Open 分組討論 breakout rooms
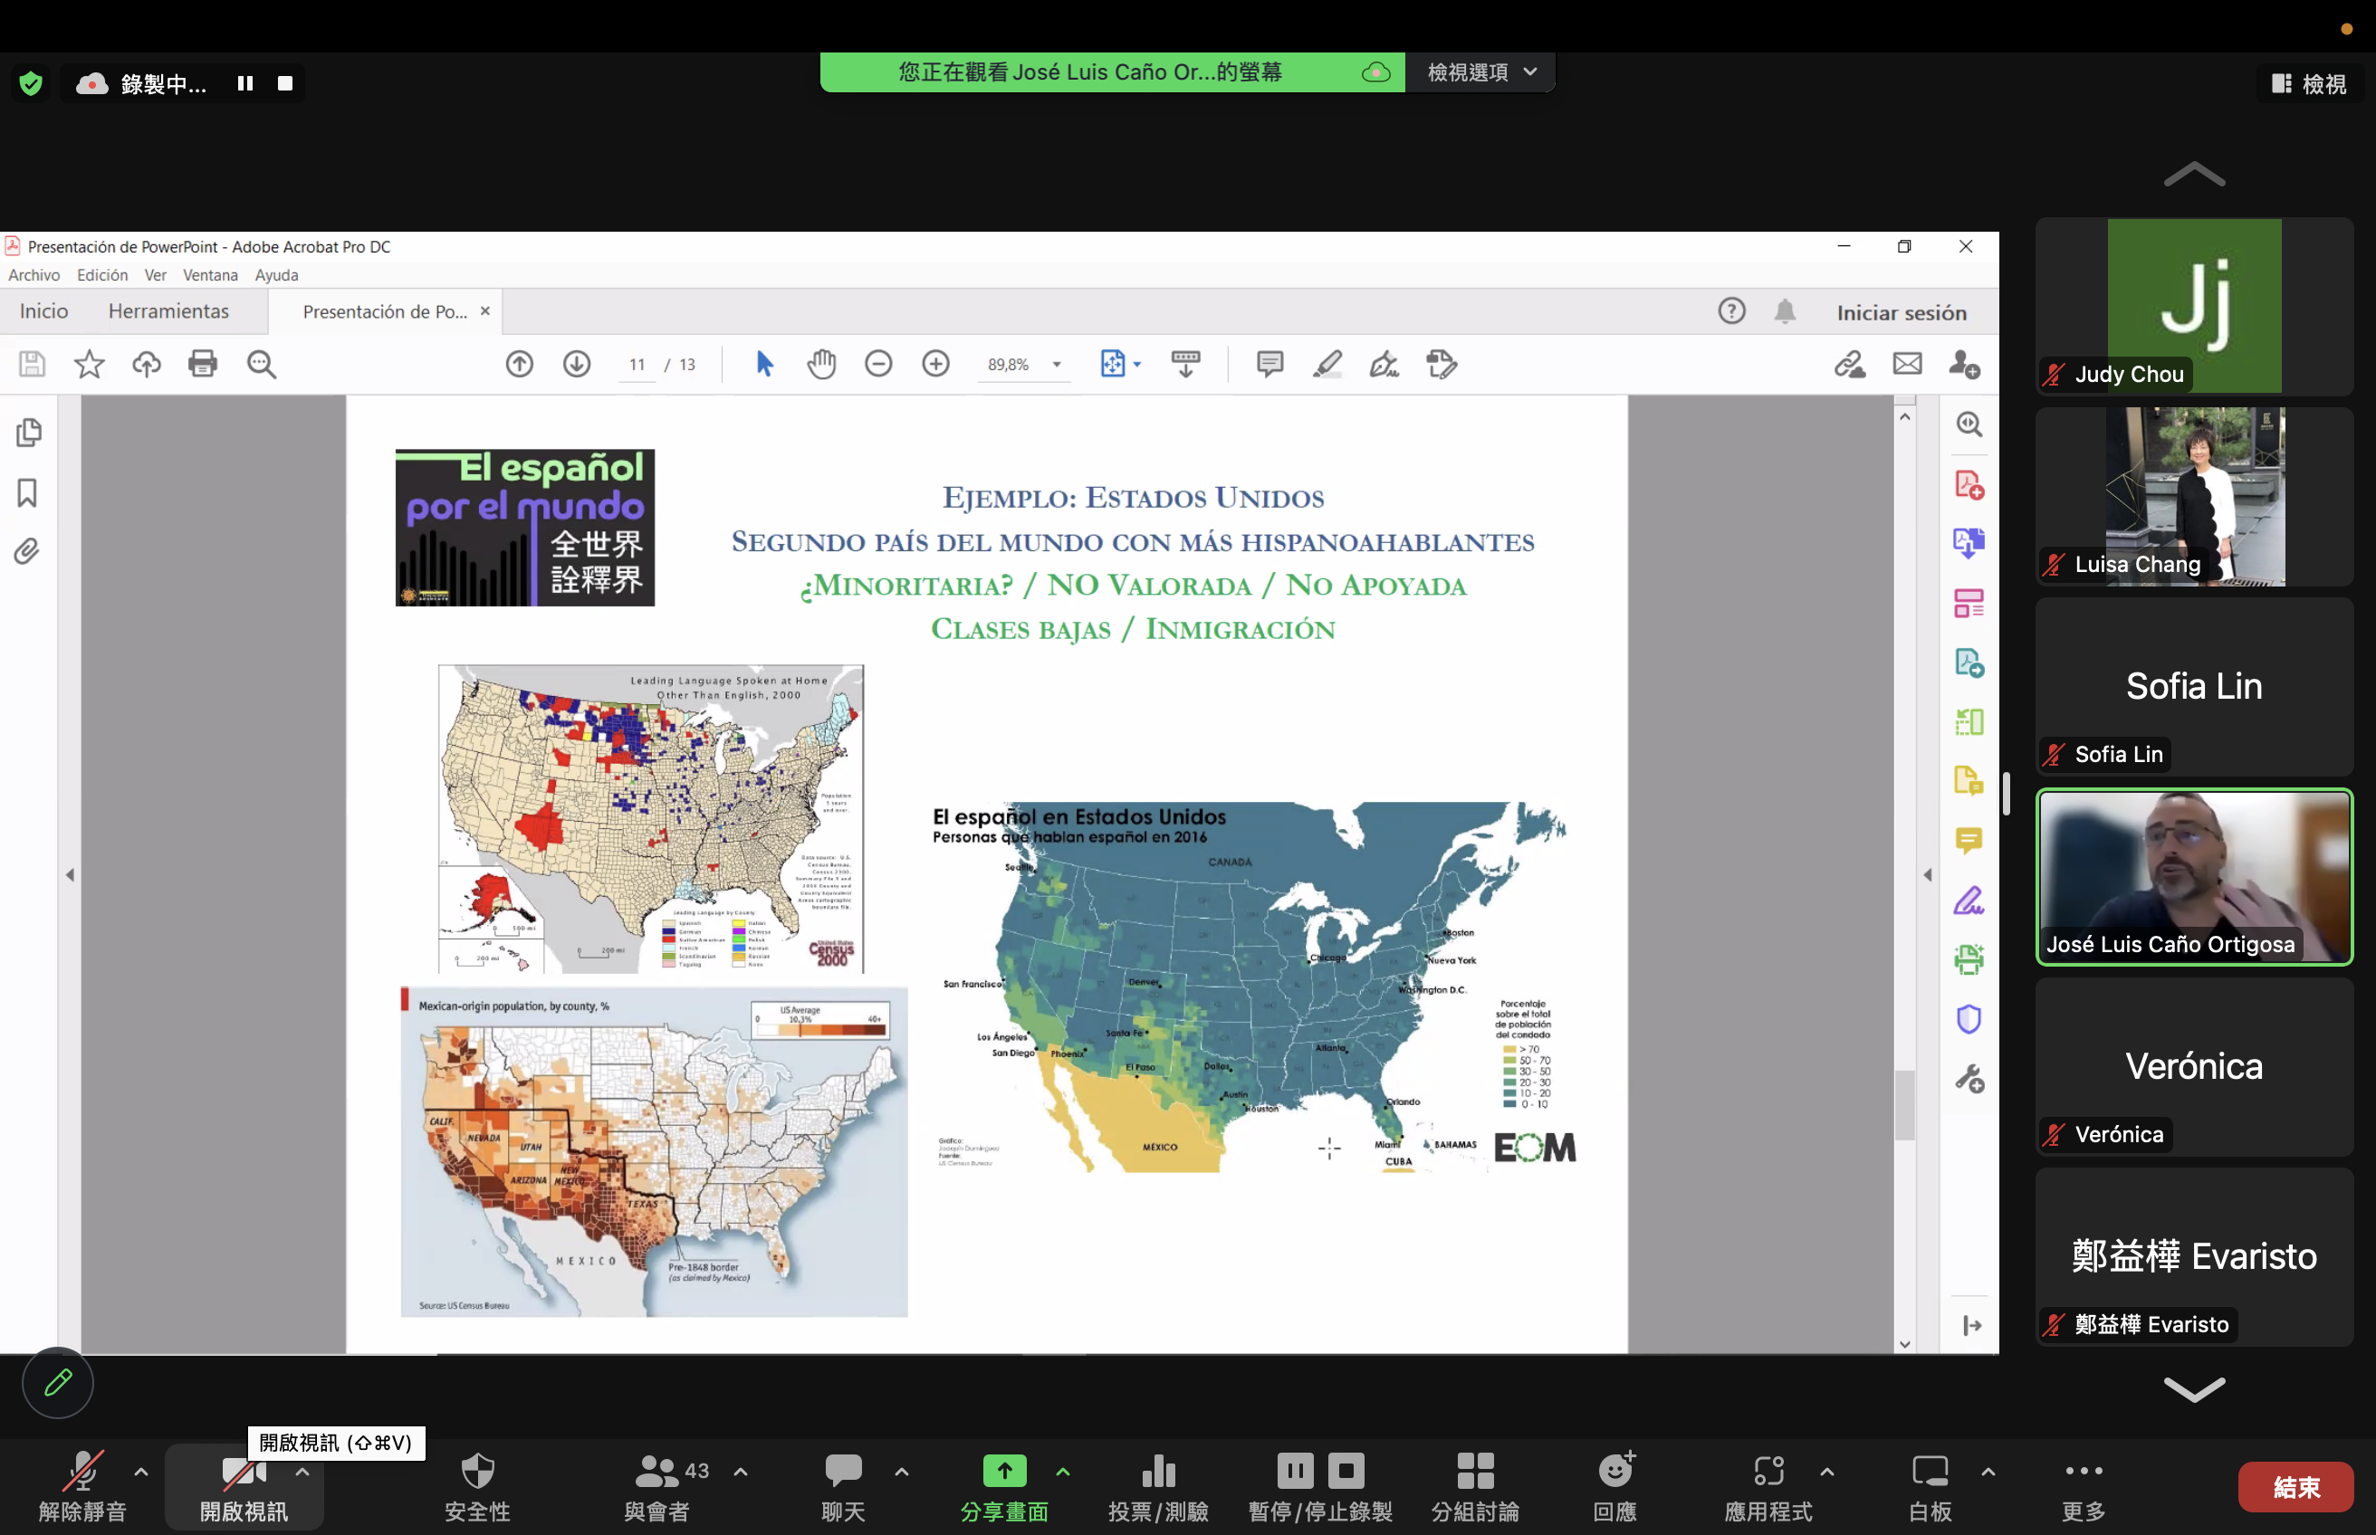Image resolution: width=2376 pixels, height=1535 pixels. click(1475, 1486)
